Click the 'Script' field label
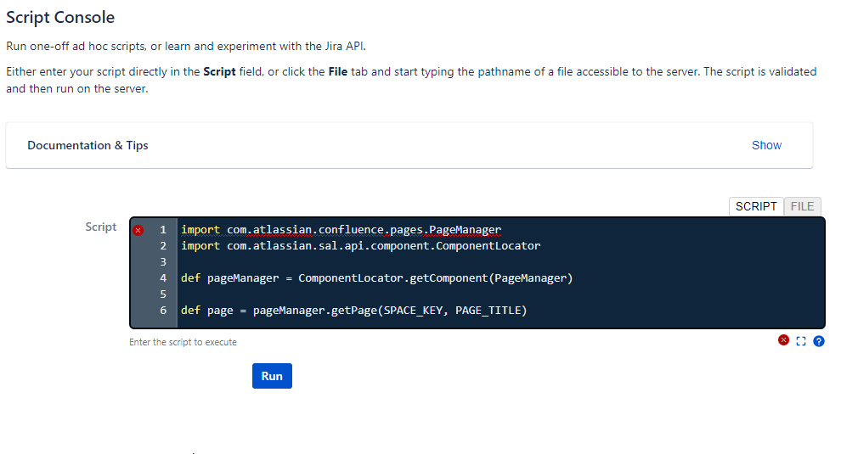The width and height of the screenshot is (841, 454). [101, 227]
